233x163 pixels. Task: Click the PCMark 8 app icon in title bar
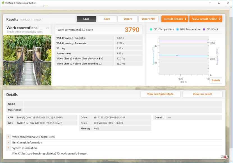[3, 3]
